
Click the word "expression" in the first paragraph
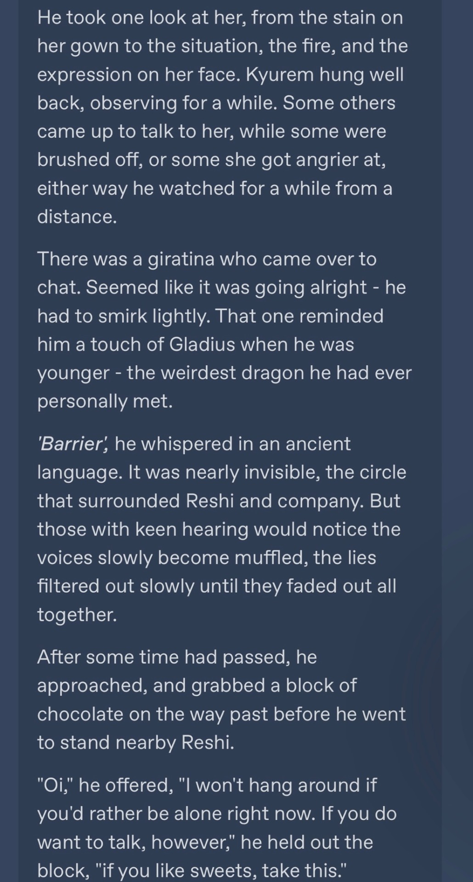tap(83, 74)
